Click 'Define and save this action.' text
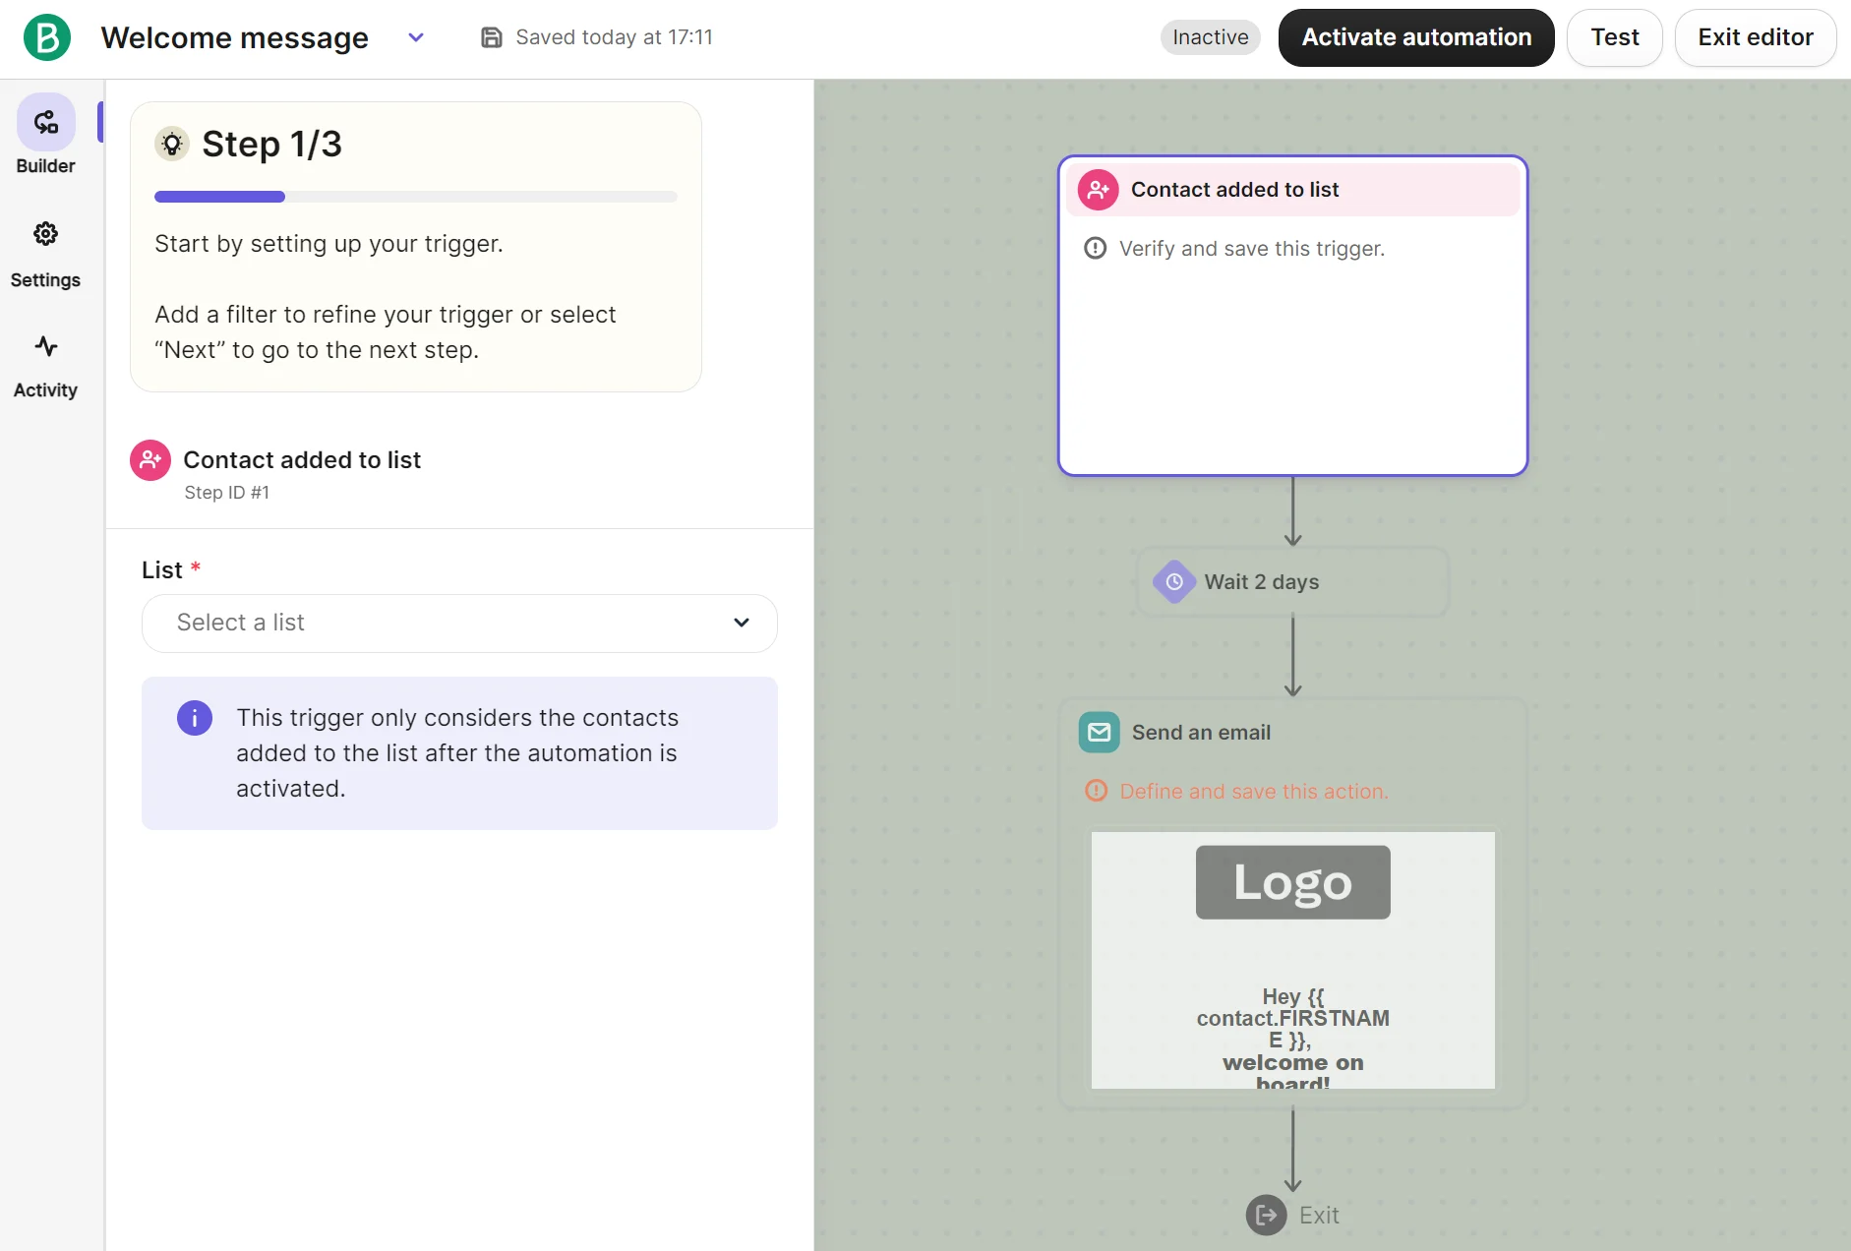1851x1251 pixels. (1254, 791)
